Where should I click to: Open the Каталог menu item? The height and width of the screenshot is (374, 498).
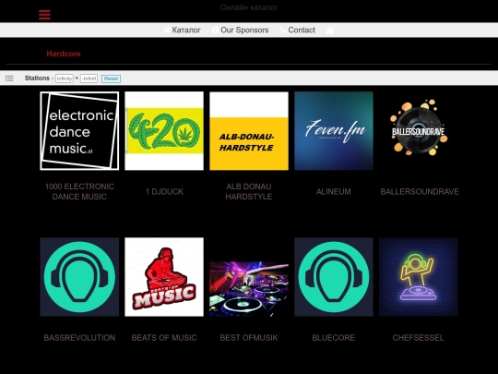[x=186, y=30]
